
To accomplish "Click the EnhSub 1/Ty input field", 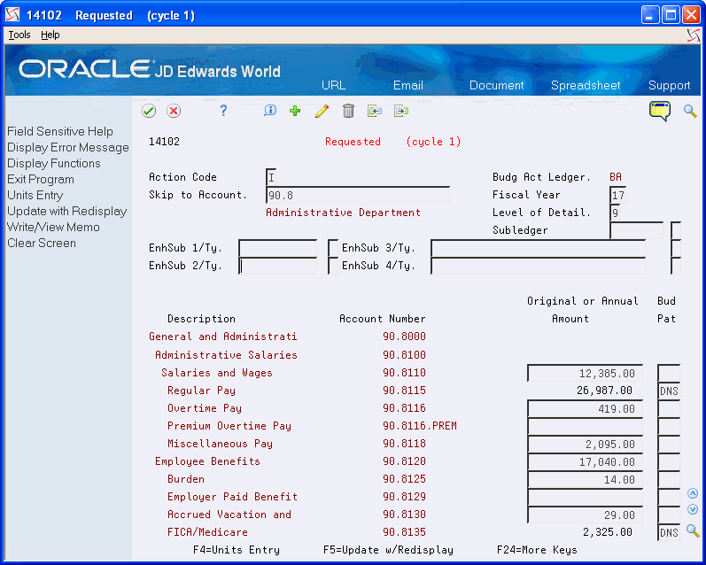I will coord(278,248).
